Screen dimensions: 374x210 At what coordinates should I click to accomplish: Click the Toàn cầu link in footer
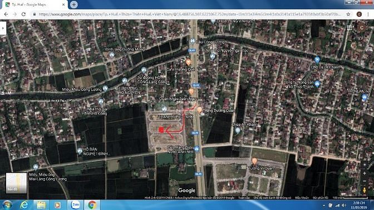(x=244, y=198)
